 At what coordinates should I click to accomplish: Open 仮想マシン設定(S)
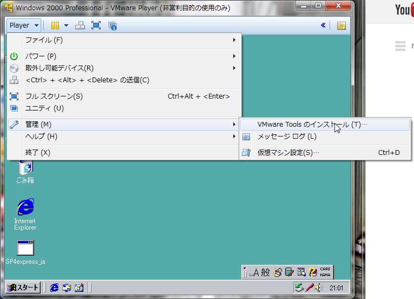pos(325,153)
